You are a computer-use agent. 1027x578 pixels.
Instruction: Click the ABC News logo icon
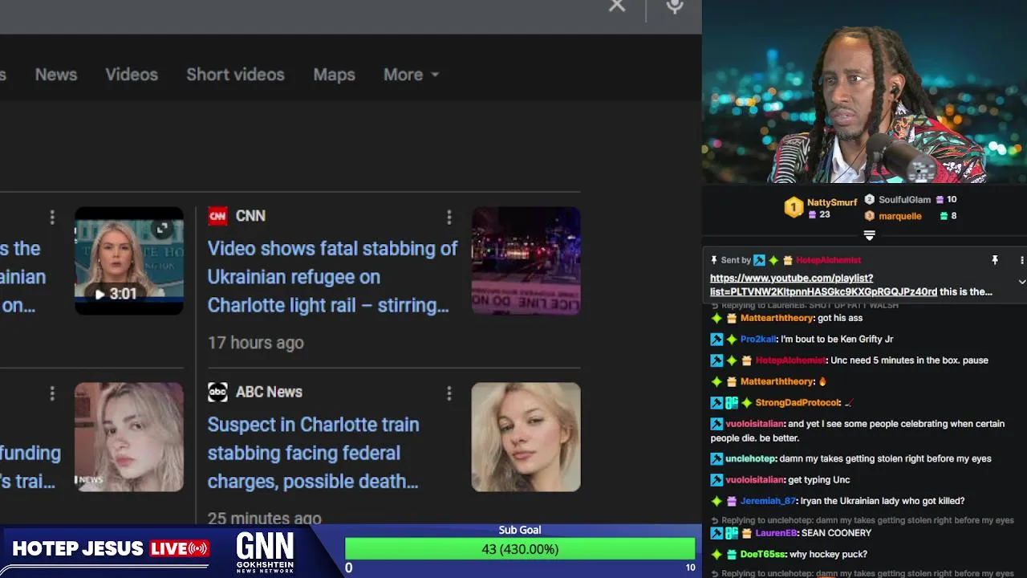click(217, 392)
